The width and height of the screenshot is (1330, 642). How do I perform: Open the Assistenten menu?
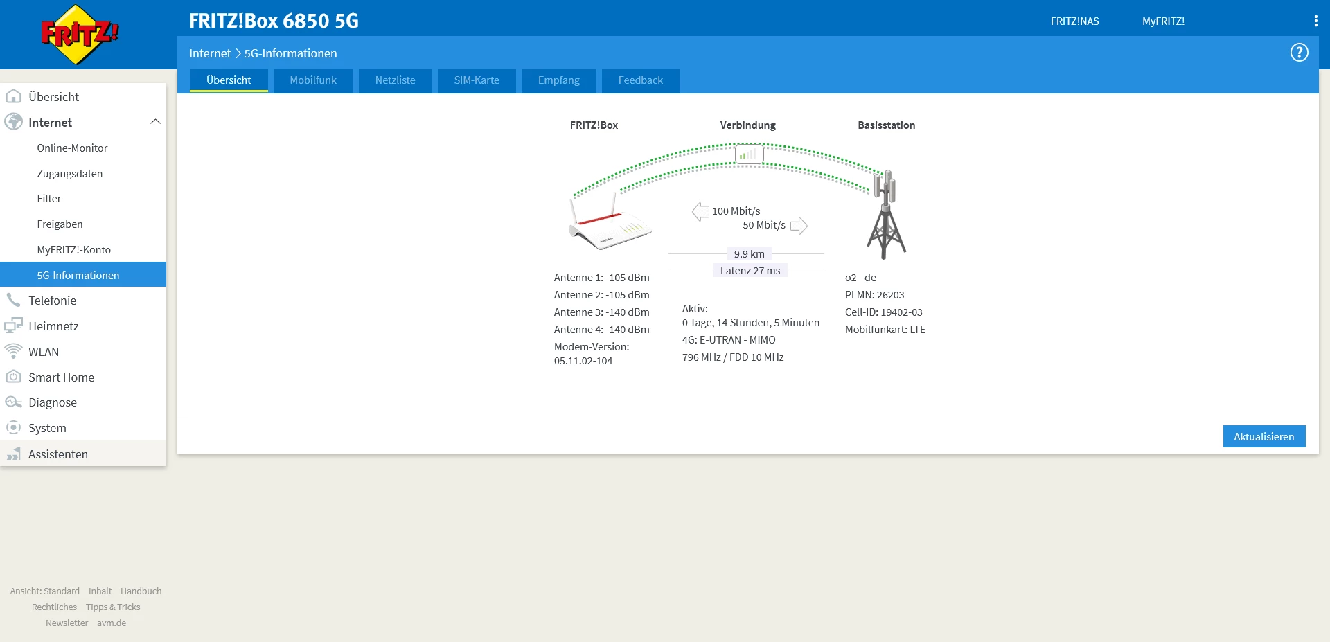(x=83, y=454)
